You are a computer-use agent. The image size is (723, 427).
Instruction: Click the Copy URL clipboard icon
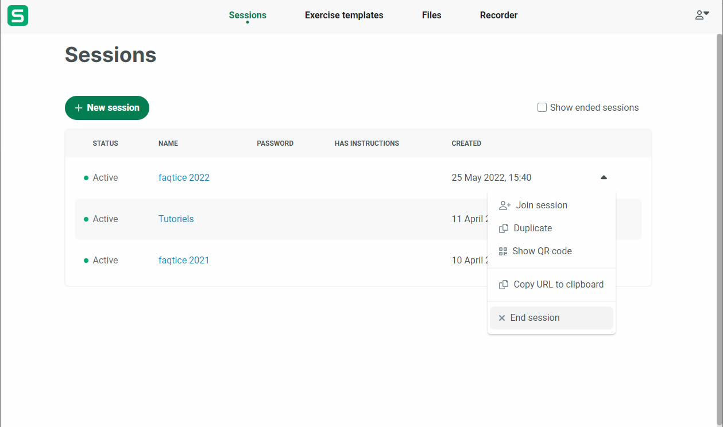(x=504, y=285)
